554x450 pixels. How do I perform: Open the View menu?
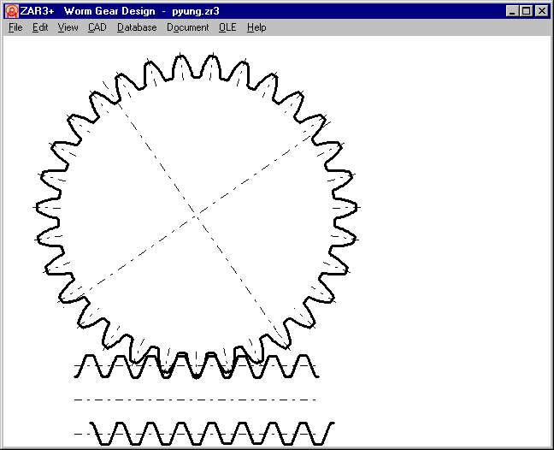(x=68, y=27)
